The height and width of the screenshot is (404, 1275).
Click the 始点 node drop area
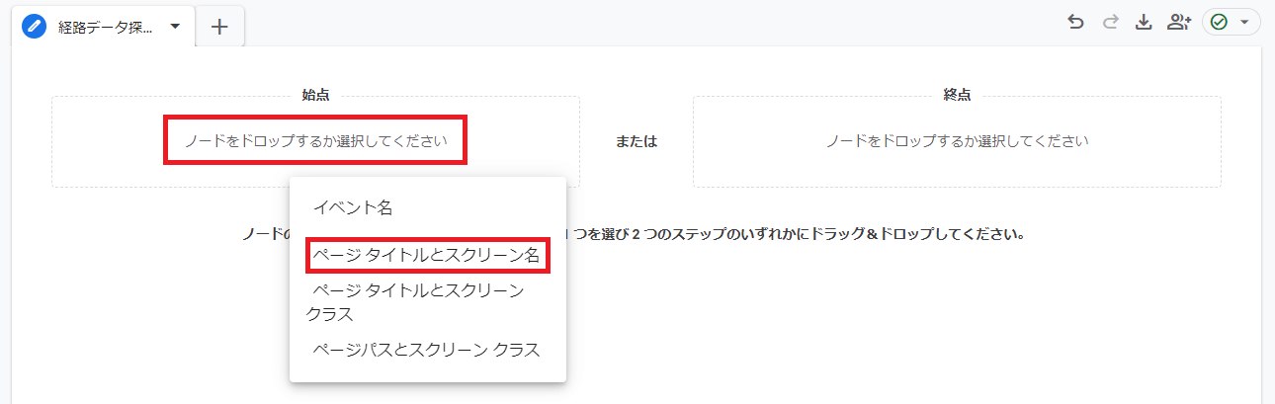[315, 141]
